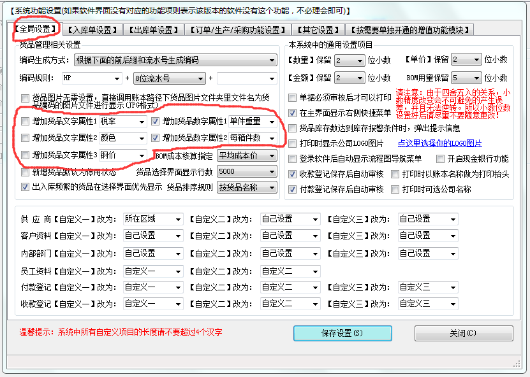
Task: Toggle 打印时显示公司LOGO图片 checkbox
Action: (x=293, y=143)
